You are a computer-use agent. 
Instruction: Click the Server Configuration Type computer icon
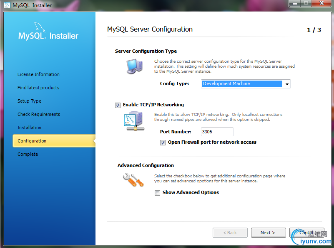click(x=134, y=66)
